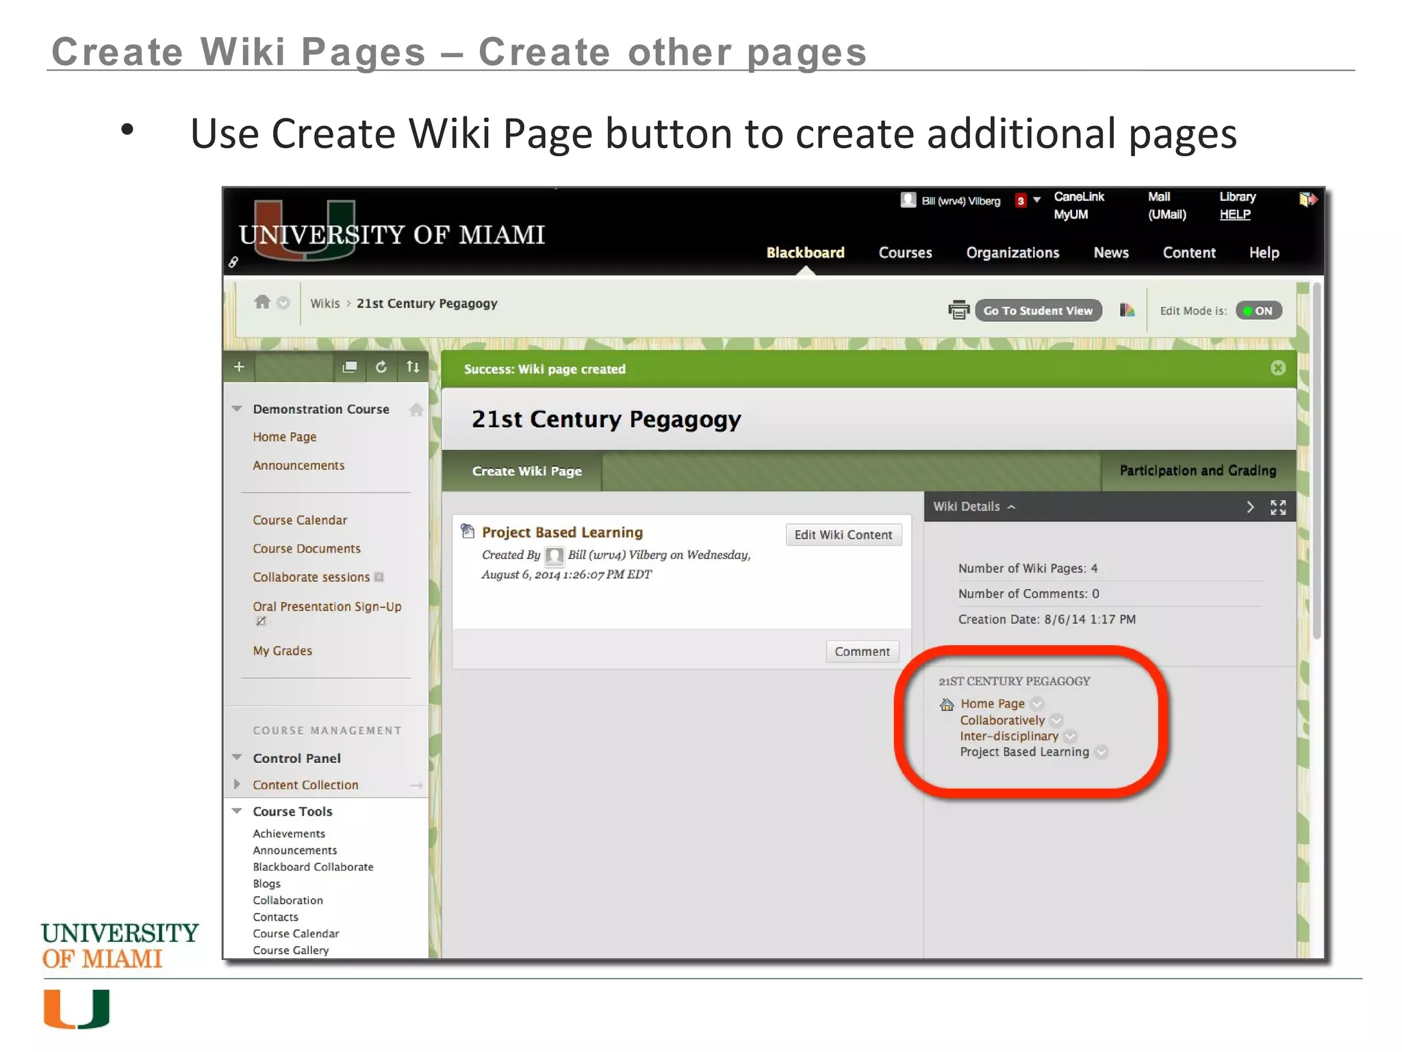This screenshot has height=1052, width=1402.
Task: Open Inter-disciplinary options chevron
Action: (1070, 736)
